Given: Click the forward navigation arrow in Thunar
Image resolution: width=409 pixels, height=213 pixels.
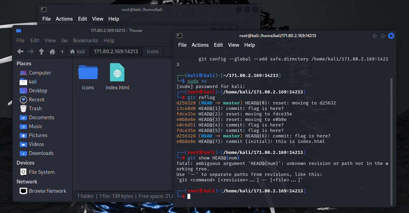Looking at the screenshot, I should [x=31, y=51].
